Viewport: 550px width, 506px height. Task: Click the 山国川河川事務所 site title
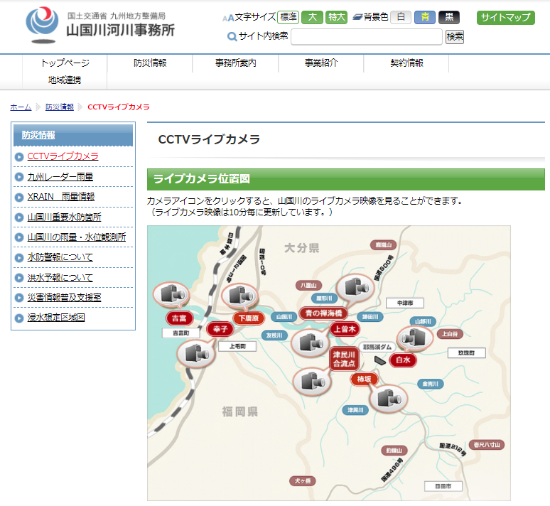(x=121, y=30)
